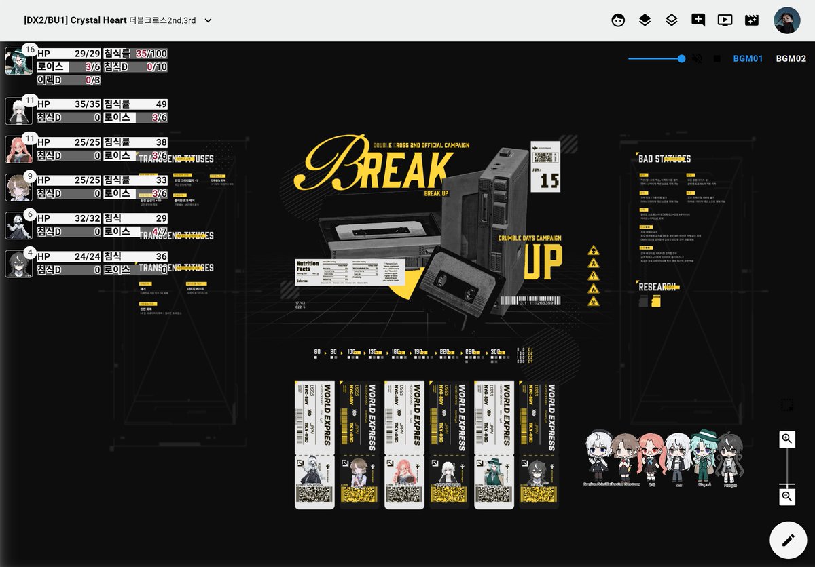Image resolution: width=815 pixels, height=567 pixels.
Task: Click the ticket with green-hat portrait
Action: tap(494, 445)
